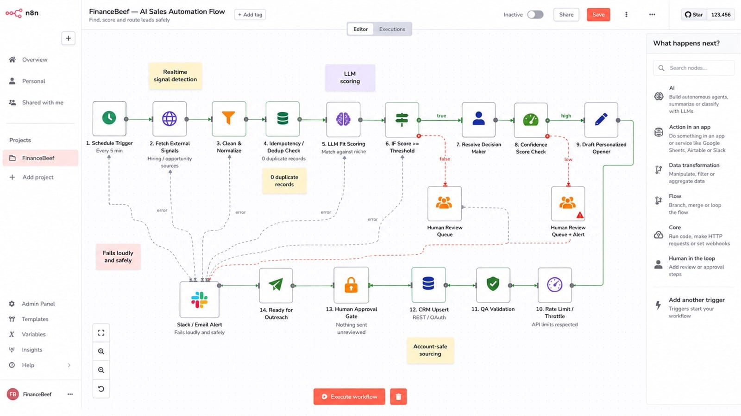Viewport: 741px width, 416px height.
Task: Choose the Action in an app category
Action: [694, 138]
